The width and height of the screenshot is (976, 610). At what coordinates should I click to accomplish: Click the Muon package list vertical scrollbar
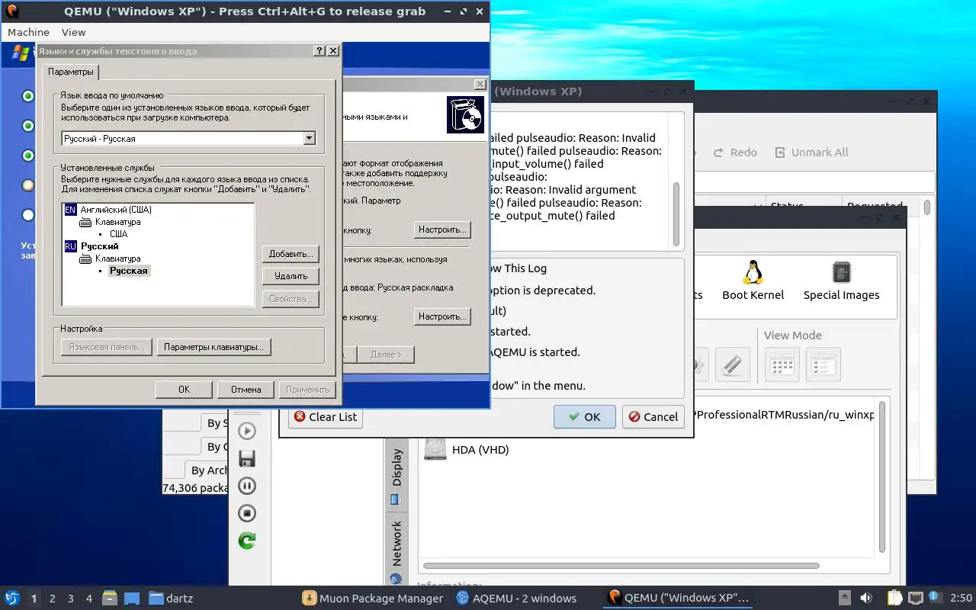[927, 207]
